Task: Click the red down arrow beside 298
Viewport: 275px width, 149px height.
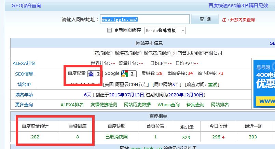Action: pyautogui.click(x=223, y=137)
